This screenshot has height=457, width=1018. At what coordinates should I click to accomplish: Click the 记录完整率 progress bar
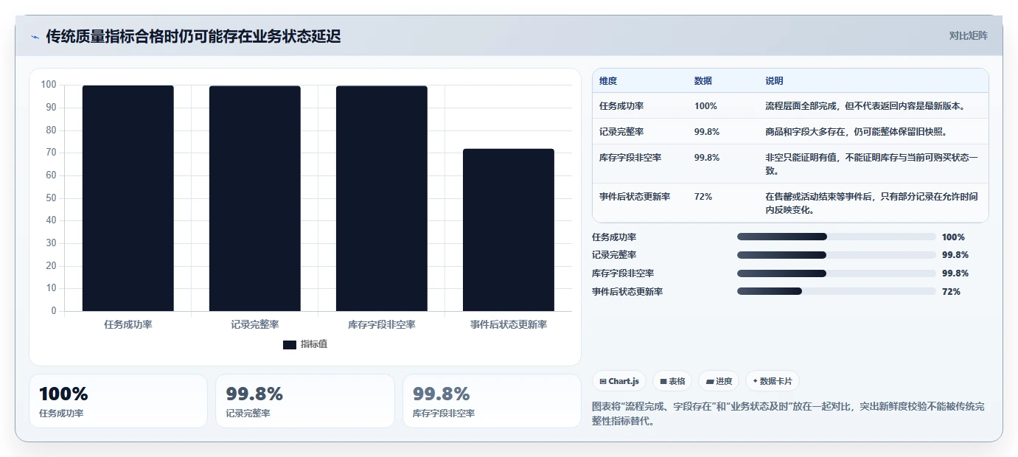837,255
